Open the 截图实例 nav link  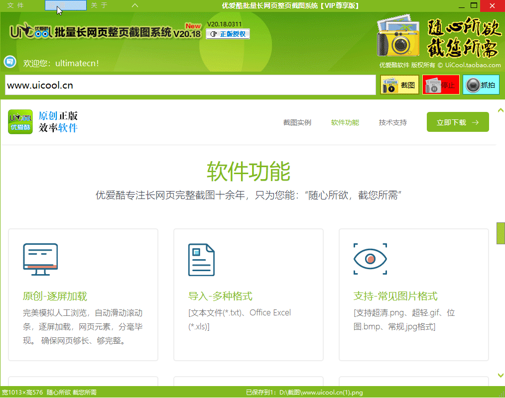297,122
